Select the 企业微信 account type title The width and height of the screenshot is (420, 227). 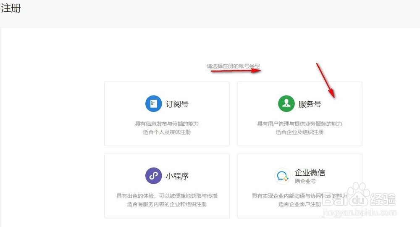coord(310,172)
